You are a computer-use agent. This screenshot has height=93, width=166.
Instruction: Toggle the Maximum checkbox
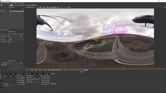click(33, 79)
